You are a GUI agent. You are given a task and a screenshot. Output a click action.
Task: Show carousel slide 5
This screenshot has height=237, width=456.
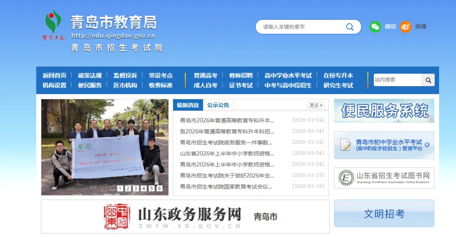tap(151, 188)
